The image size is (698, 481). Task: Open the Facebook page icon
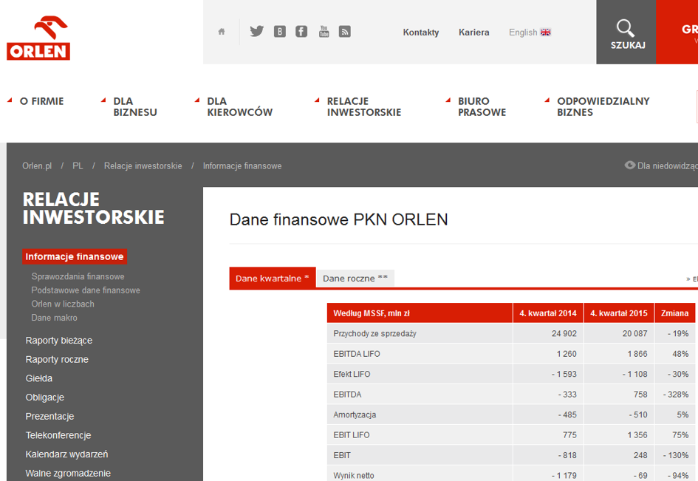click(301, 32)
